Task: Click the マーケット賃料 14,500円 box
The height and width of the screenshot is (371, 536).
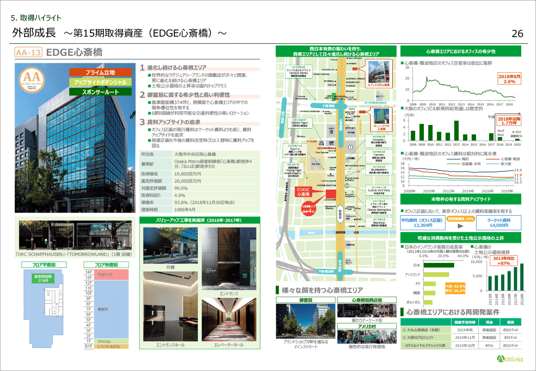Action: point(498,223)
